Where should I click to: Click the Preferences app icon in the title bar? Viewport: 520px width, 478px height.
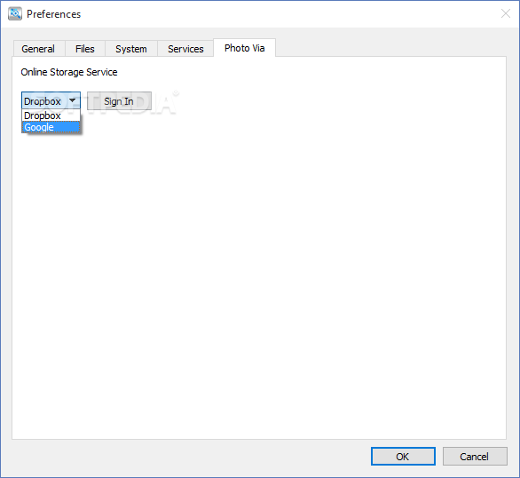tap(15, 13)
